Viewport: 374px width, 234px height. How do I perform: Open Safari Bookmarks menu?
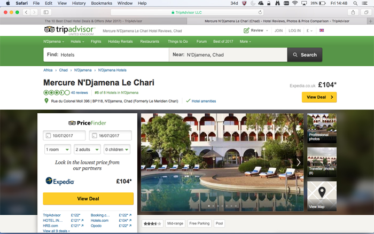pyautogui.click(x=102, y=3)
